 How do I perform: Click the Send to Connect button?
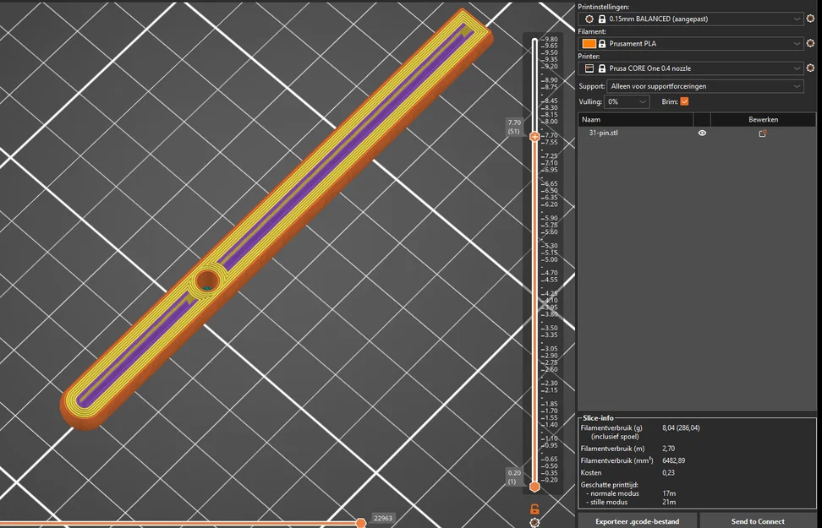coord(758,521)
